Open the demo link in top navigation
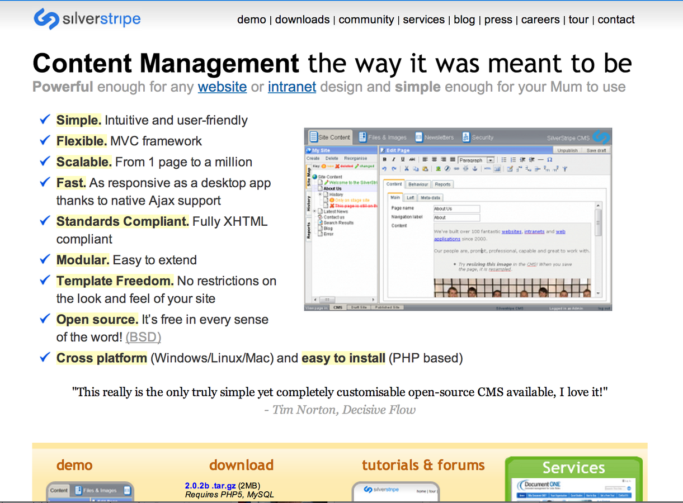The width and height of the screenshot is (683, 503). tap(252, 20)
